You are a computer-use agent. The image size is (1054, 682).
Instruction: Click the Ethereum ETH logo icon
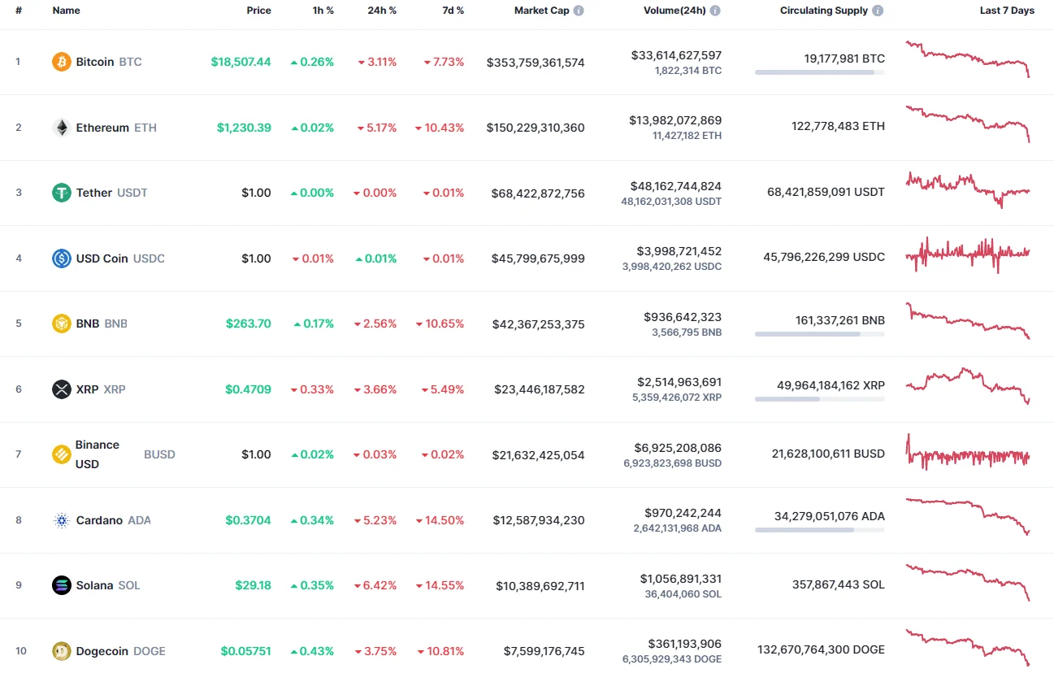62,127
